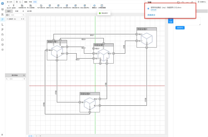Click the magnifier in the component search box
The image size is (208, 137).
click(24, 15)
